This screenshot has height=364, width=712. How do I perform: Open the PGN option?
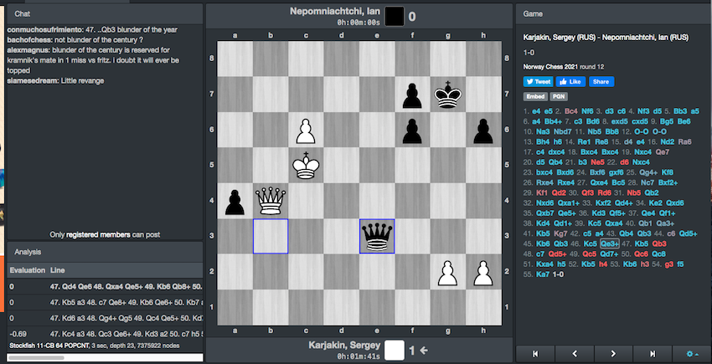coord(559,97)
